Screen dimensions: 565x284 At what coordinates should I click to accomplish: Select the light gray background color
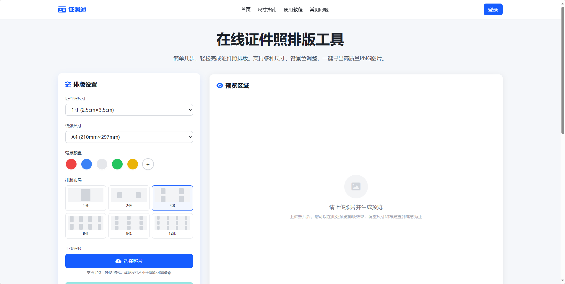(x=102, y=164)
